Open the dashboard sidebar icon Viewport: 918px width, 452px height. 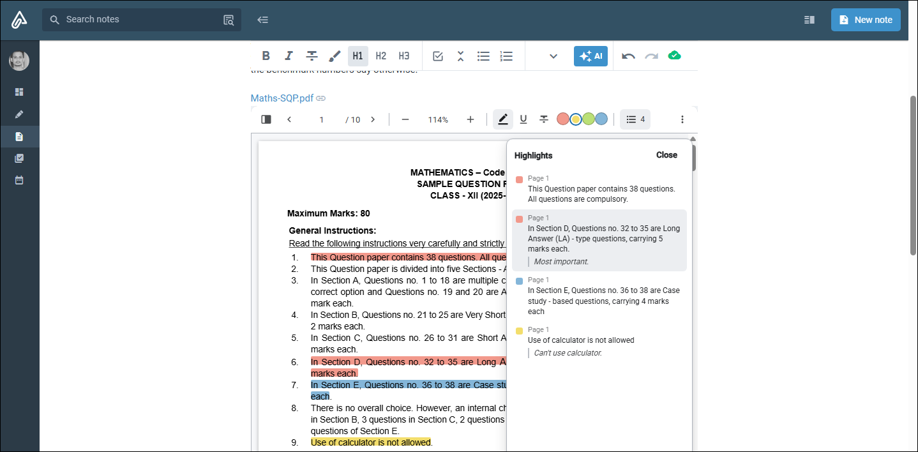tap(19, 92)
